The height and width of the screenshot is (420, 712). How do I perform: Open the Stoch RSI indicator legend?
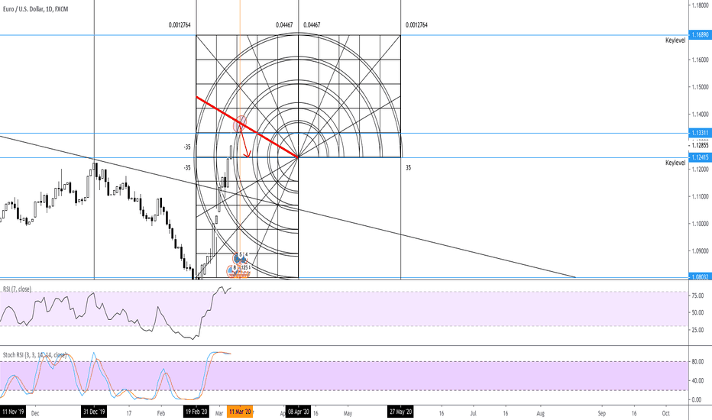pos(34,355)
